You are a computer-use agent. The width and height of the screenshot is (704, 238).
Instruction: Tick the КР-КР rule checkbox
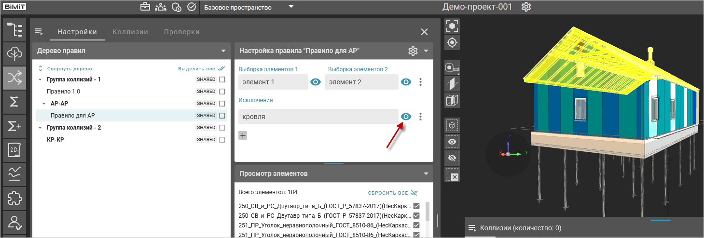point(222,140)
